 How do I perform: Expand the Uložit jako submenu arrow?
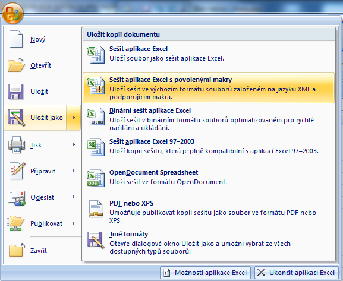pos(74,118)
